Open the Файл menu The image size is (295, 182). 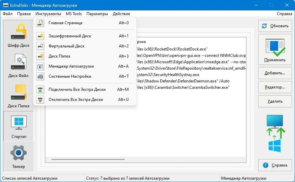coord(7,14)
